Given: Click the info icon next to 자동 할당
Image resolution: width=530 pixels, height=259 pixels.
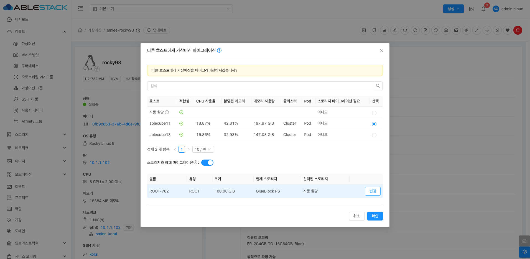Looking at the screenshot, I should [x=167, y=112].
